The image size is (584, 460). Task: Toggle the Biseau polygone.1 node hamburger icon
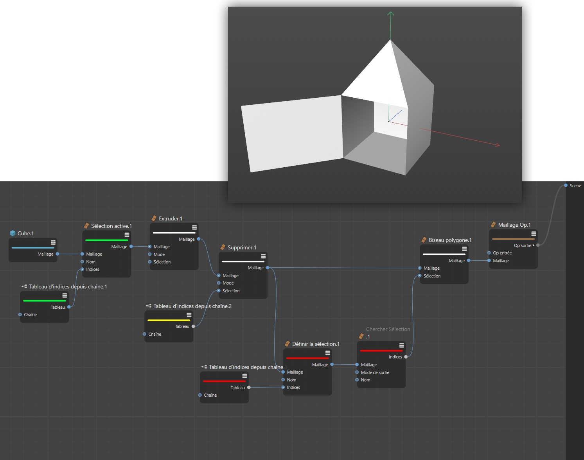(x=464, y=249)
